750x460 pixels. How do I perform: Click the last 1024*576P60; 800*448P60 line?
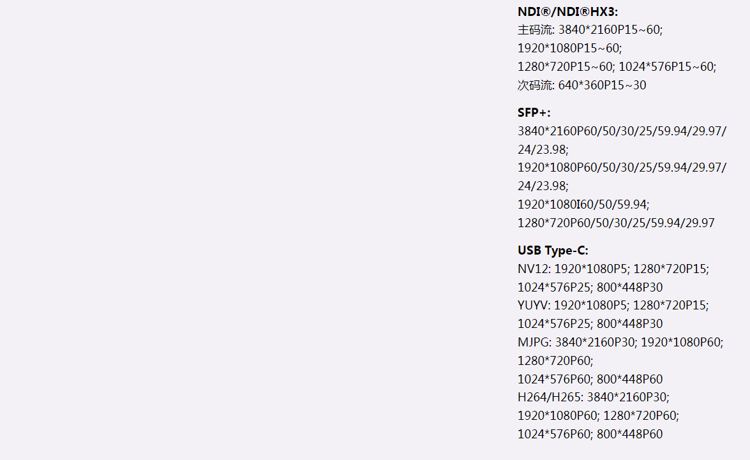click(x=590, y=434)
